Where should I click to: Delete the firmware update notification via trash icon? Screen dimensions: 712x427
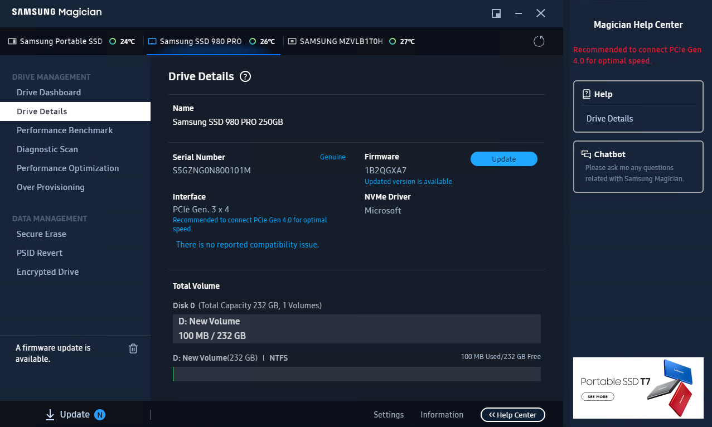133,348
